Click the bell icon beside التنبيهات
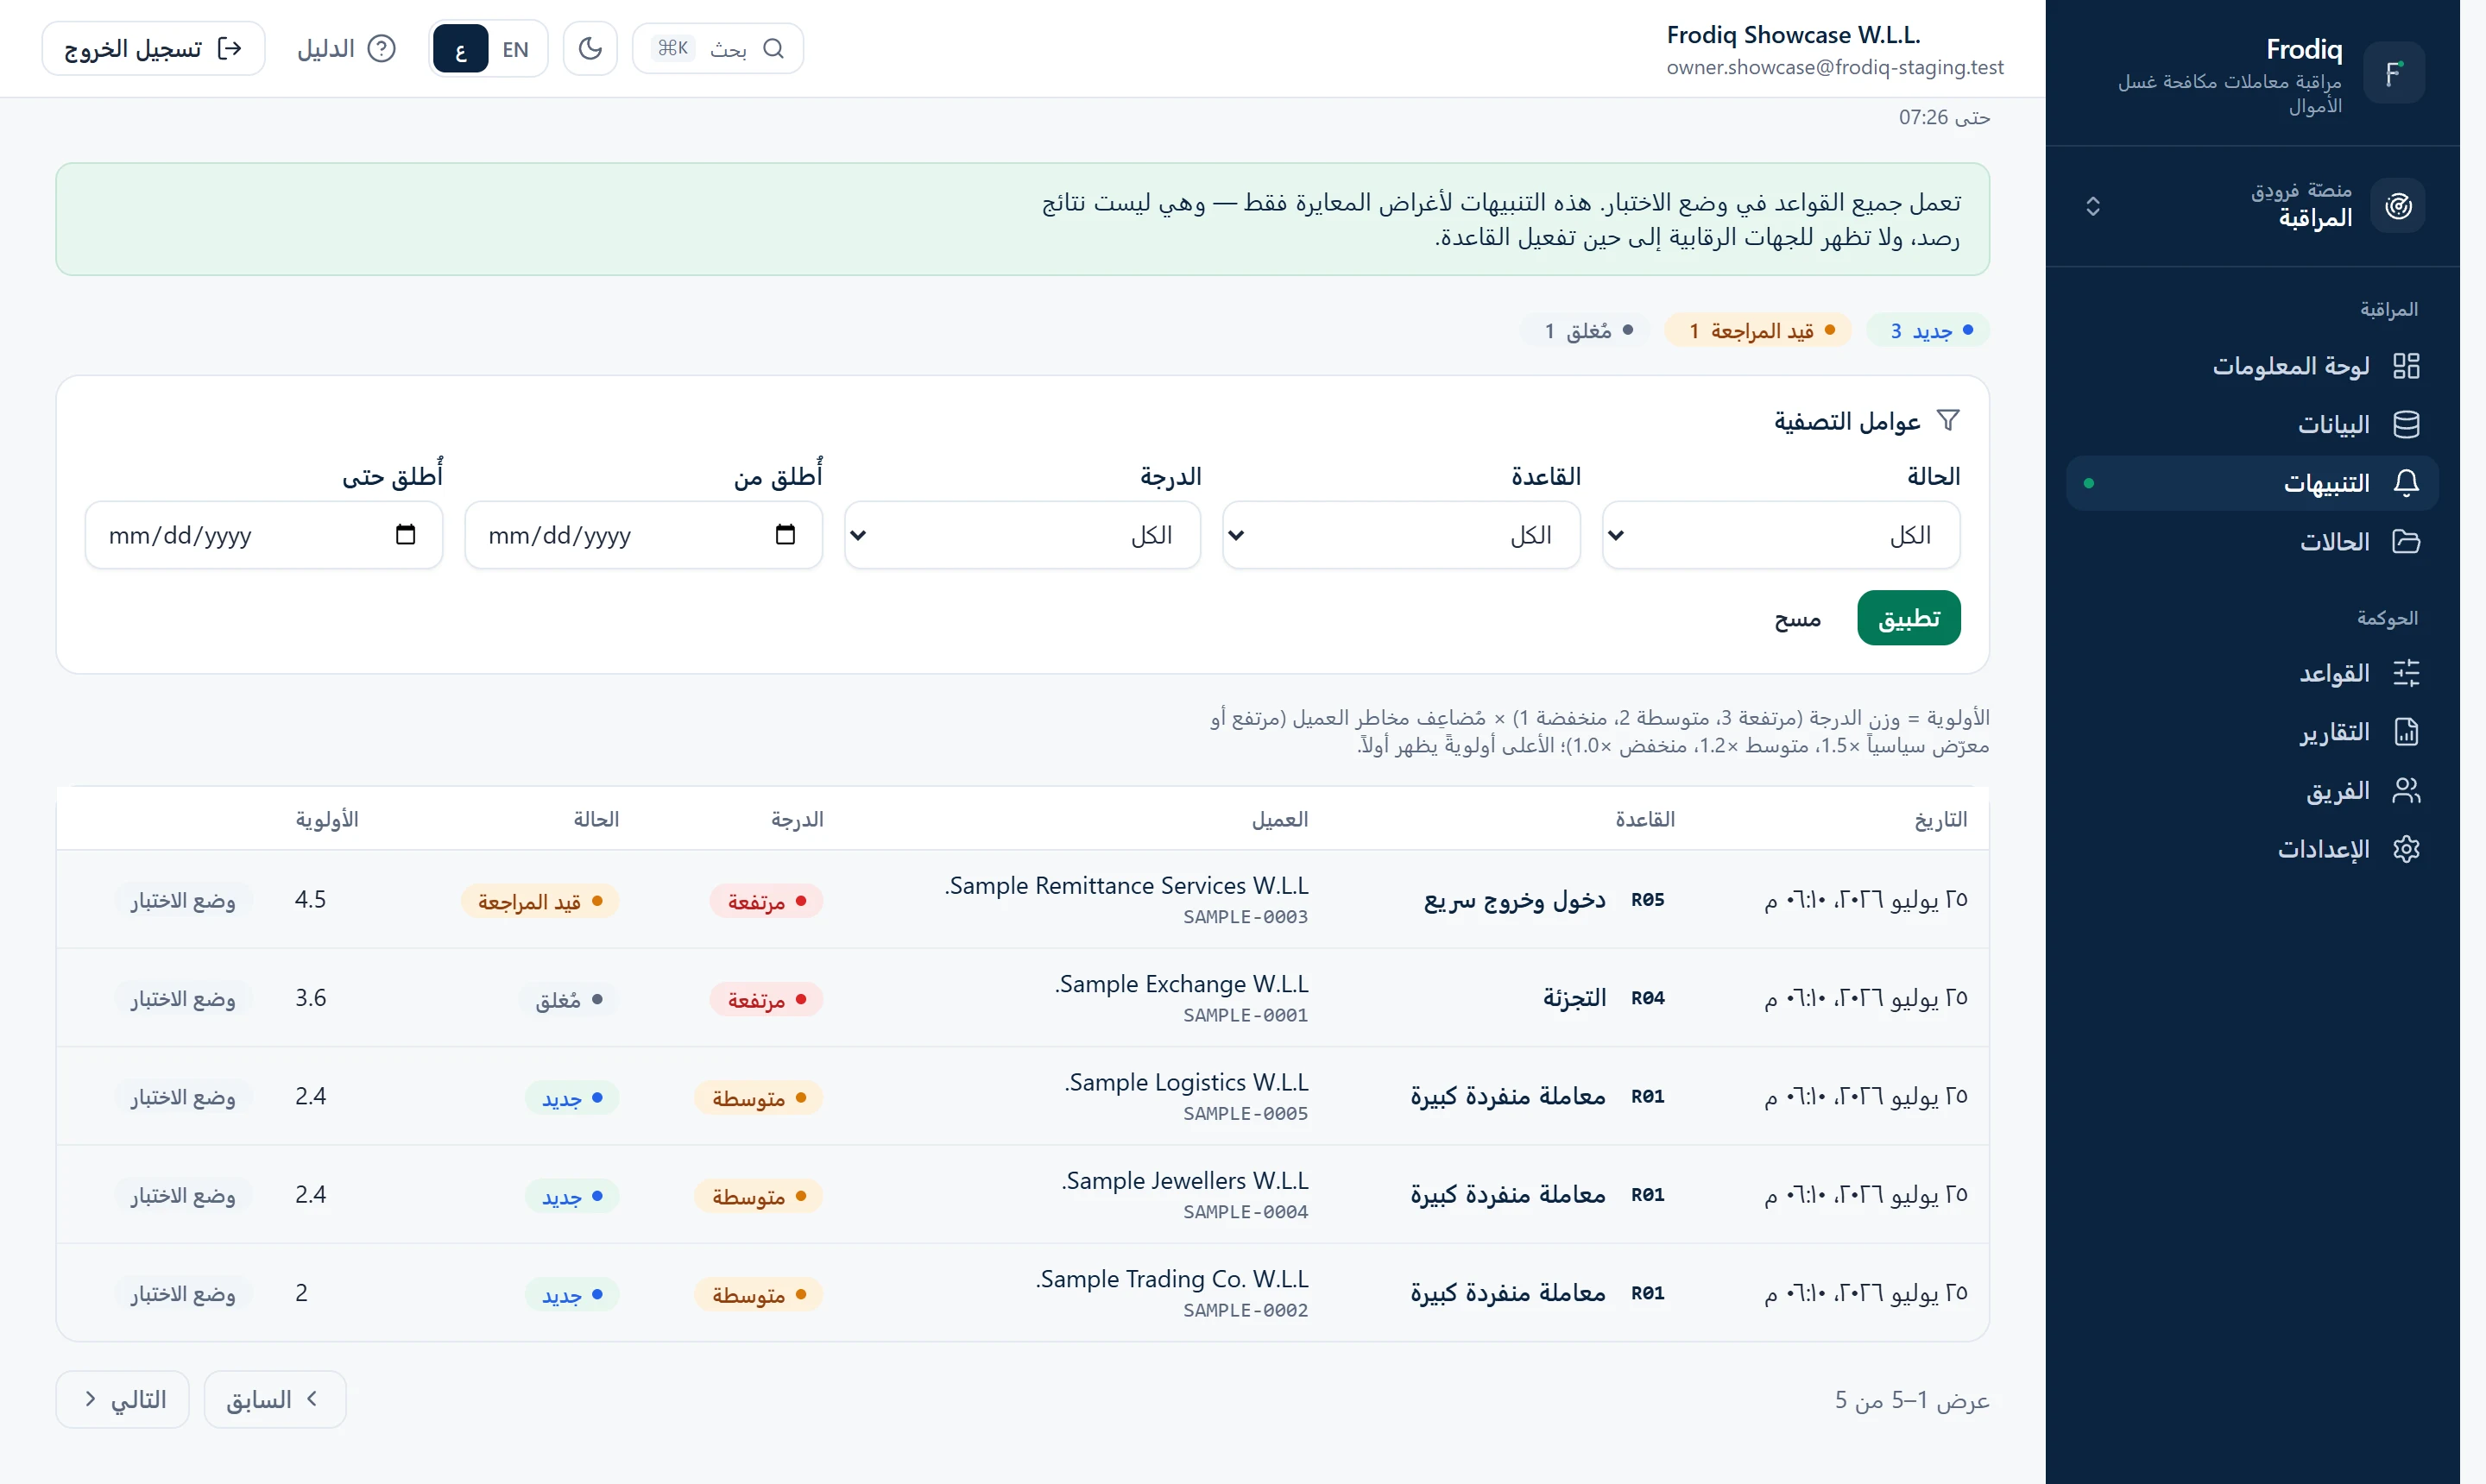This screenshot has height=1484, width=2486. coord(2406,484)
